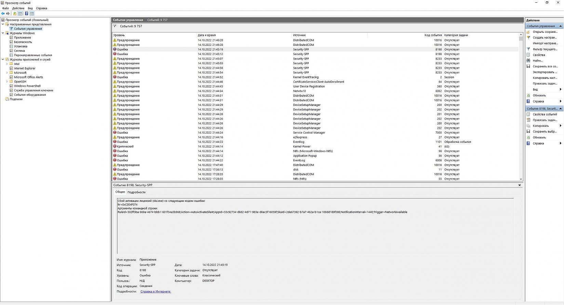Sort by 'Дата и время' column header
This screenshot has width=564, height=305.
(x=207, y=35)
